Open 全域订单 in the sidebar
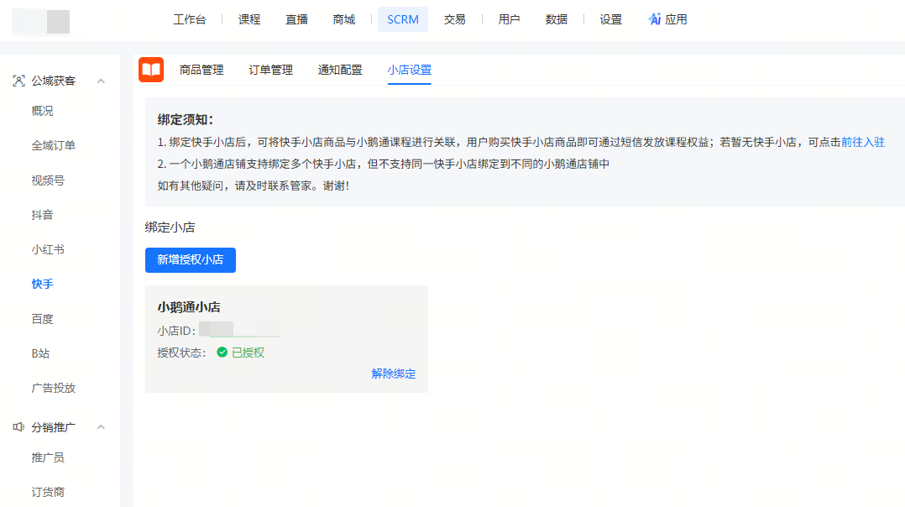Image resolution: width=905 pixels, height=507 pixels. click(x=53, y=145)
